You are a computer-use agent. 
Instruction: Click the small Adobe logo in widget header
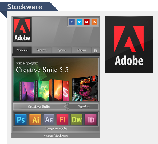22,29
